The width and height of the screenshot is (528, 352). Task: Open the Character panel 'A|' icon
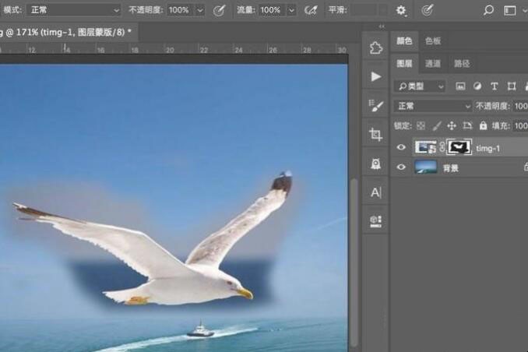click(x=376, y=192)
